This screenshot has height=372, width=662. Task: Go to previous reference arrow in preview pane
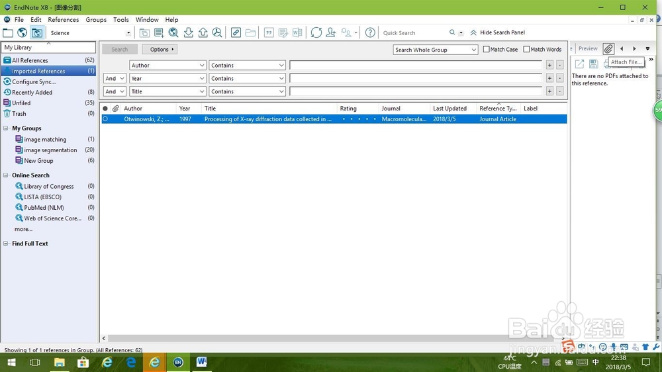pyautogui.click(x=622, y=49)
